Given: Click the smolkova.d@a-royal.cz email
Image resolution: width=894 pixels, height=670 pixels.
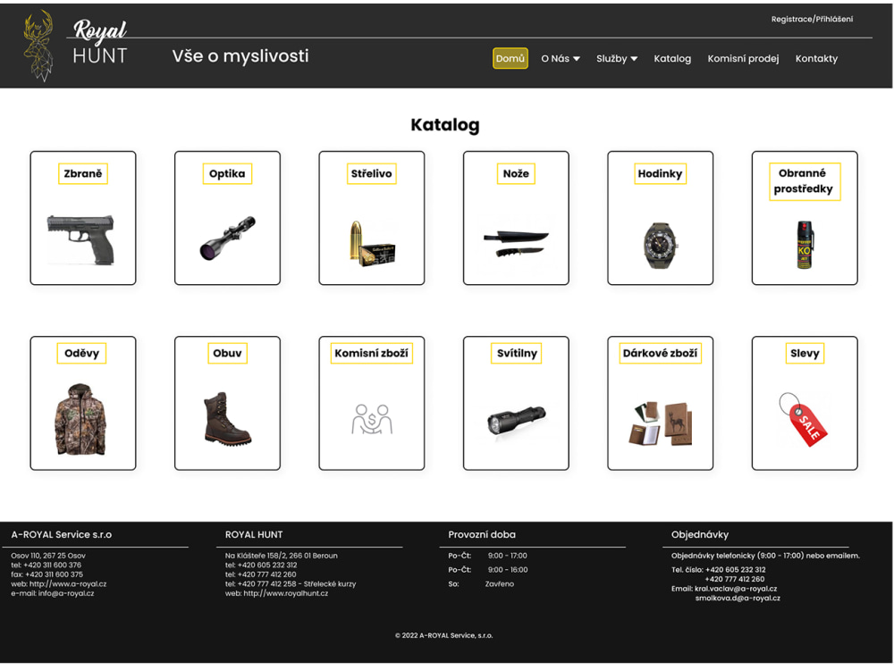Looking at the screenshot, I should [x=738, y=599].
